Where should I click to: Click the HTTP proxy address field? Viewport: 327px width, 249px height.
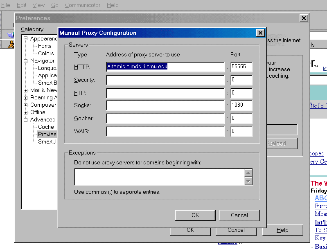165,67
